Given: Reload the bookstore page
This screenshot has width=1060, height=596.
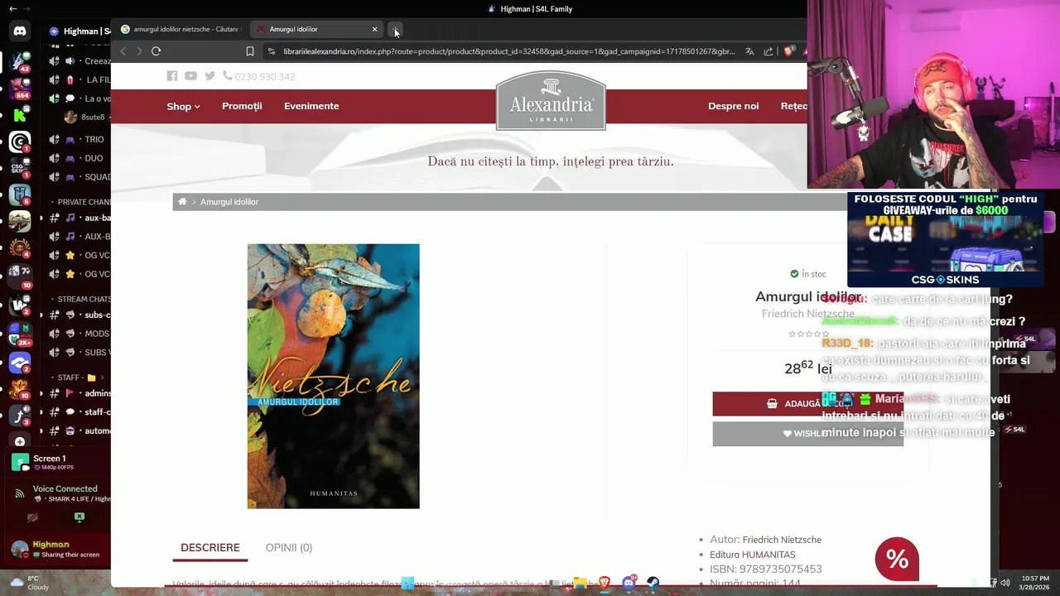Looking at the screenshot, I should click(x=156, y=51).
